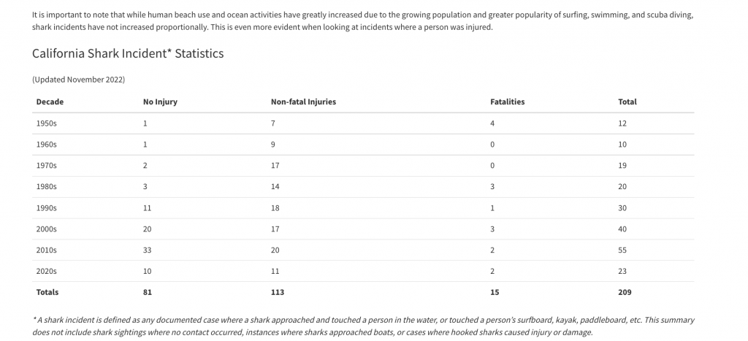Click the "Updated November 2022" note
The height and width of the screenshot is (341, 748).
point(79,79)
